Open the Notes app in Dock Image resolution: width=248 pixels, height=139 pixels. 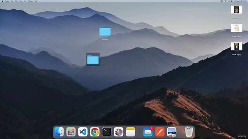coord(131,132)
